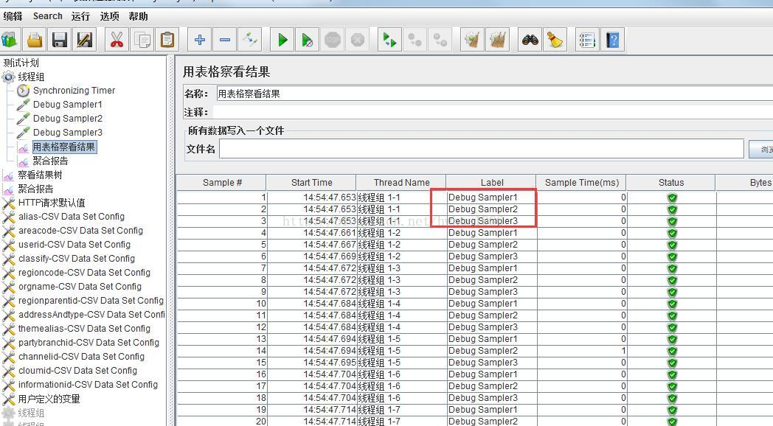Select userid-CSV Data Set Config node
The width and height of the screenshot is (773, 426).
(x=74, y=245)
